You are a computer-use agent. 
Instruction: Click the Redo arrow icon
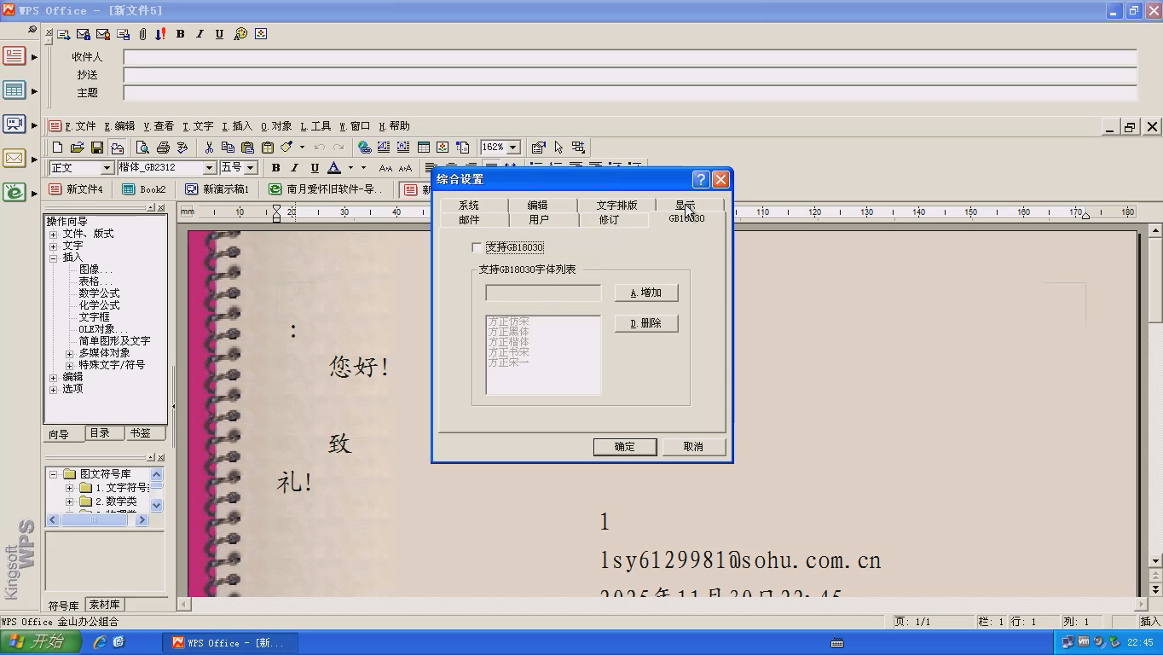[338, 148]
